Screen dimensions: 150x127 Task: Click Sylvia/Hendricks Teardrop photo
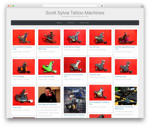75,100
